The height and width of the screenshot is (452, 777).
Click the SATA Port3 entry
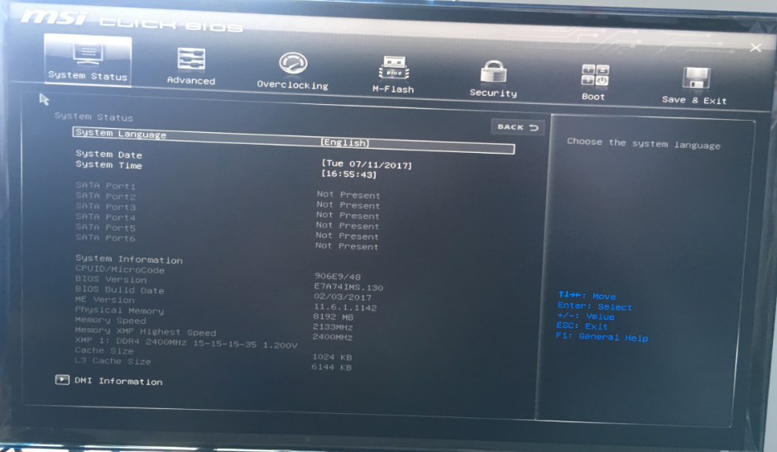pos(106,207)
